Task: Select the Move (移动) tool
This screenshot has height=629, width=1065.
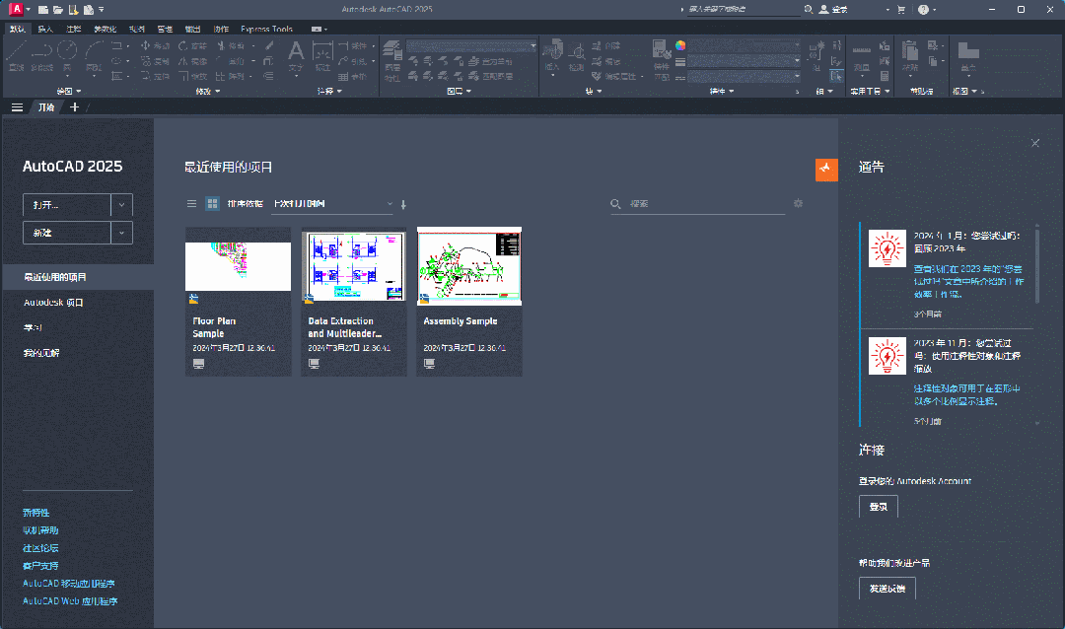Action: coord(155,45)
